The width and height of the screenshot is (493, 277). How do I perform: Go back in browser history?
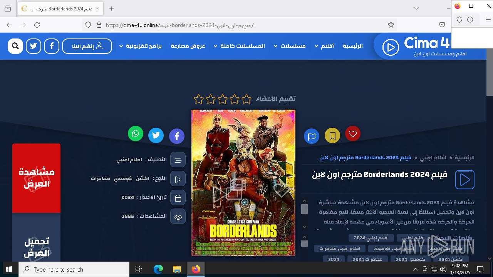9,25
